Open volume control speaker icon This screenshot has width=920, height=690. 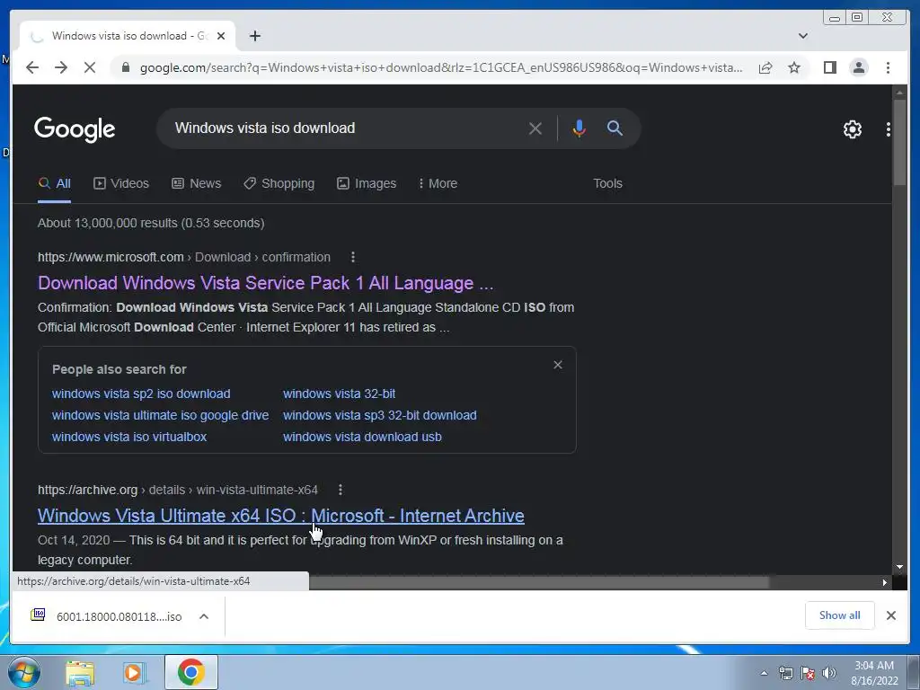[x=829, y=673]
